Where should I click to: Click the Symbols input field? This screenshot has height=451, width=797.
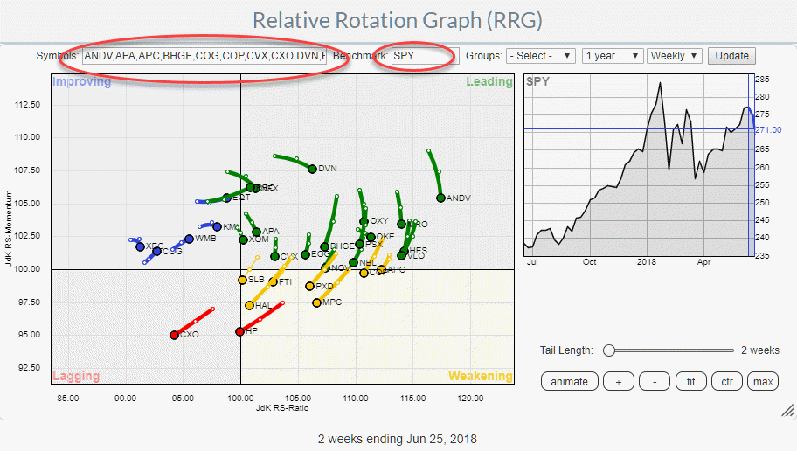tap(204, 56)
